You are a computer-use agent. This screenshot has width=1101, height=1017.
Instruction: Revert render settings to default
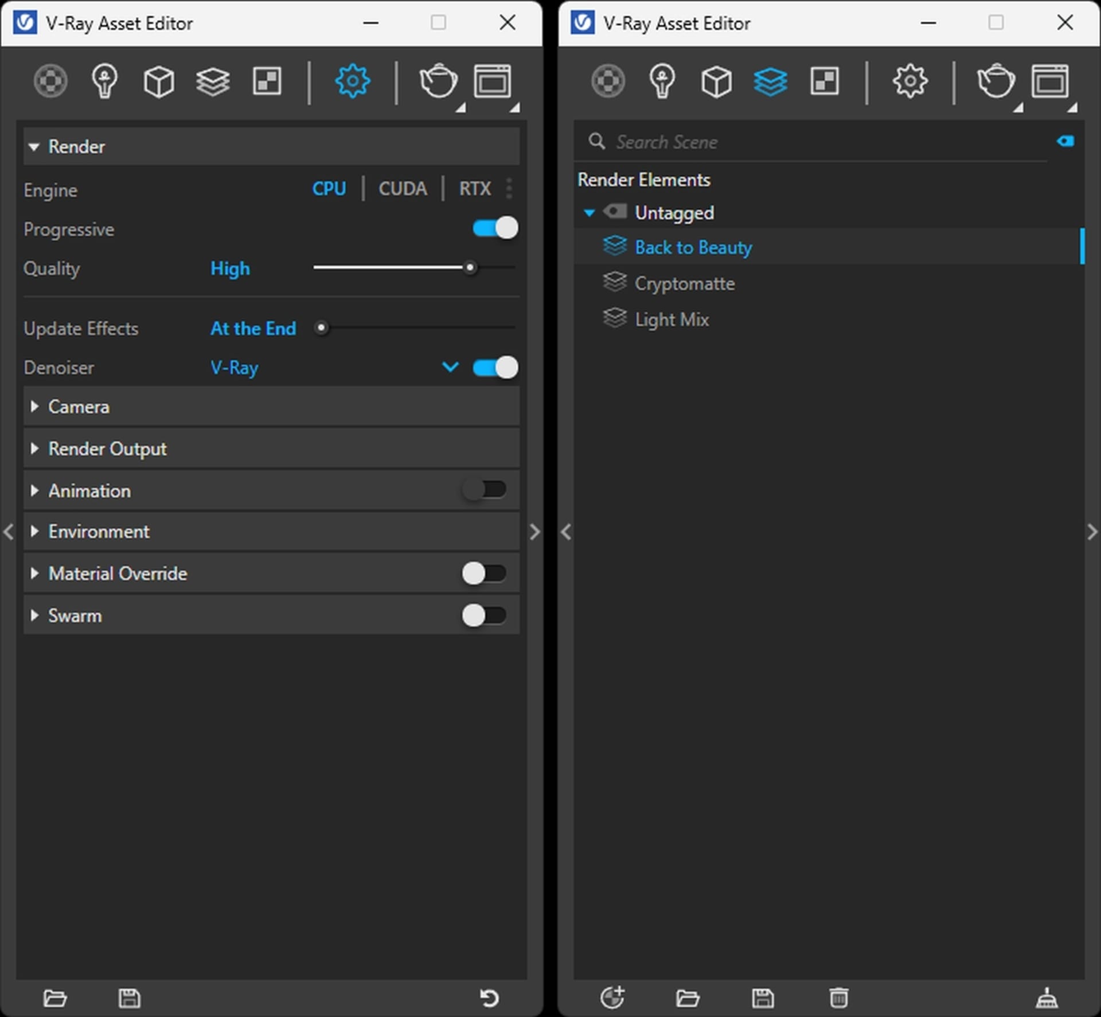[489, 998]
